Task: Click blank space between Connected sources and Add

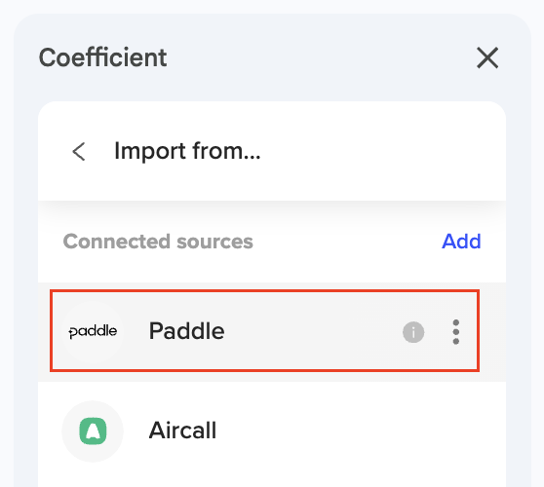Action: tap(347, 242)
